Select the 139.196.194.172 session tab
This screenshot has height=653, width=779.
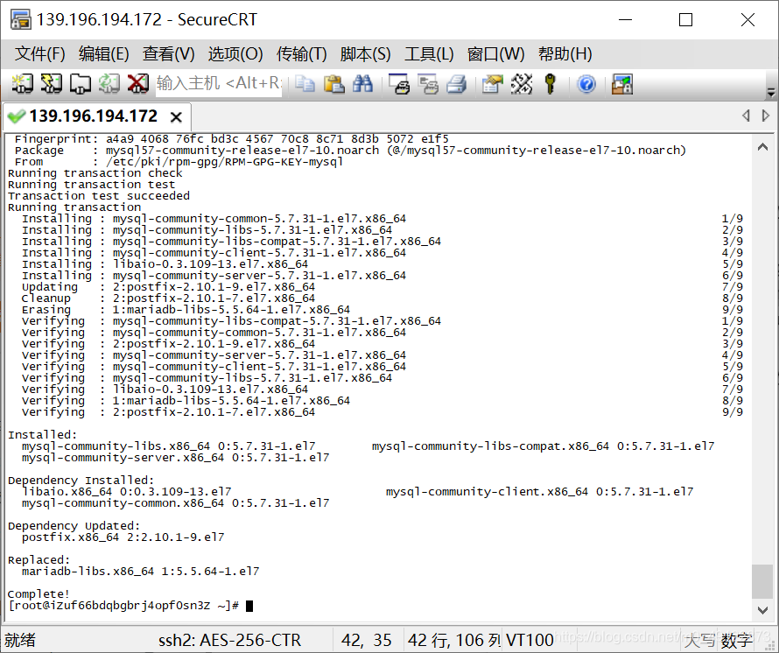[x=94, y=116]
